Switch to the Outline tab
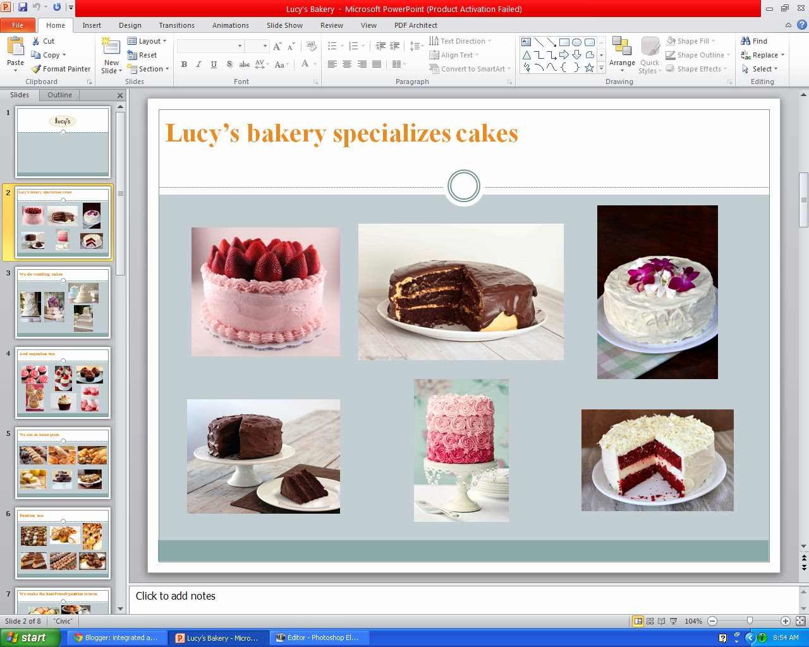The height and width of the screenshot is (647, 809). [x=59, y=94]
